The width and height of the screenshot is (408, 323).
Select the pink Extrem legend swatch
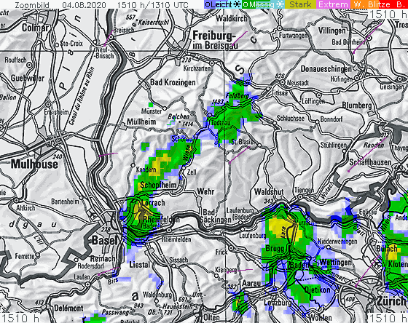(333, 4)
